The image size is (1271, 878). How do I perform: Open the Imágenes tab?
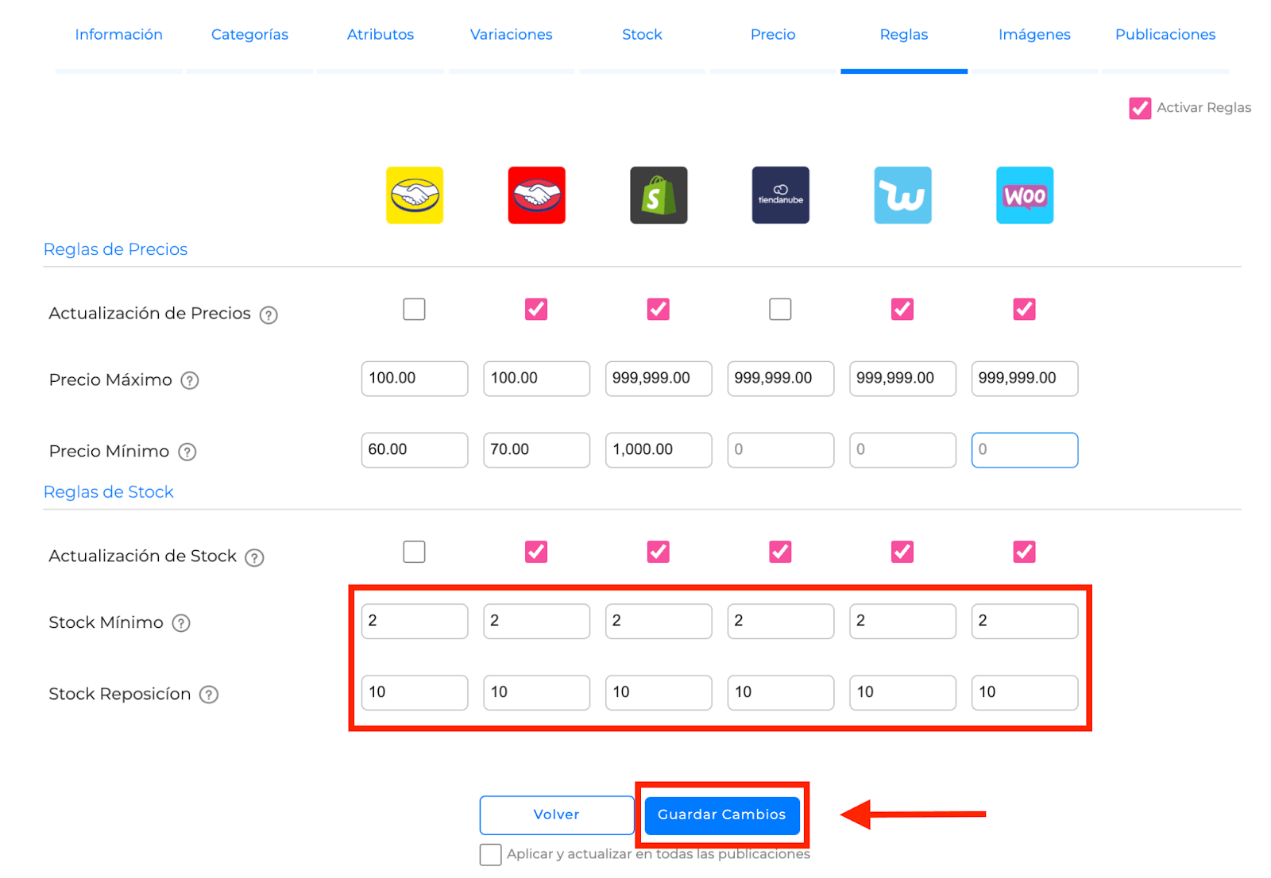coord(1034,35)
